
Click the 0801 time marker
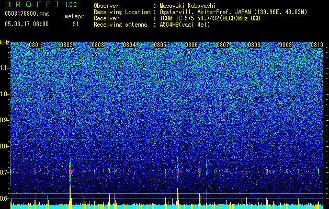pyautogui.click(x=35, y=45)
